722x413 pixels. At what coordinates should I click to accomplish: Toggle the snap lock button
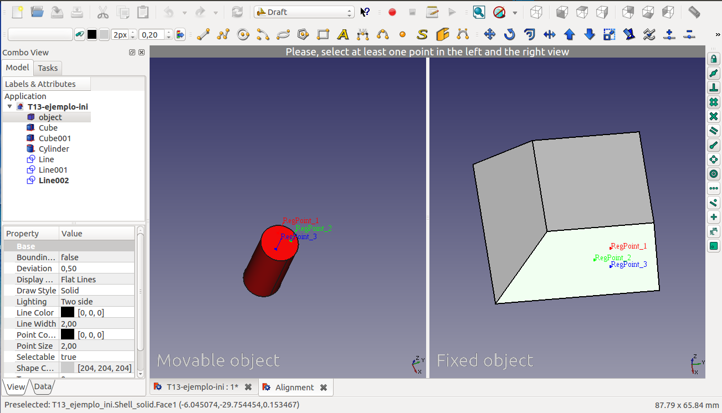pyautogui.click(x=714, y=59)
